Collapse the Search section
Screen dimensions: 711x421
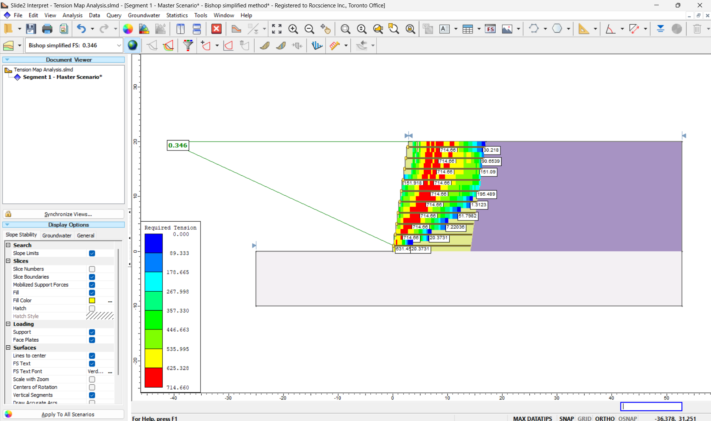tap(8, 245)
